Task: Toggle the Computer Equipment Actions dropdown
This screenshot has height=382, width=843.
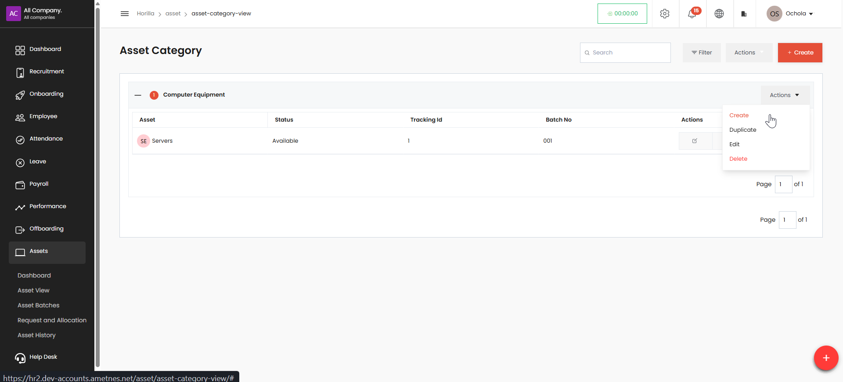Action: (x=785, y=95)
